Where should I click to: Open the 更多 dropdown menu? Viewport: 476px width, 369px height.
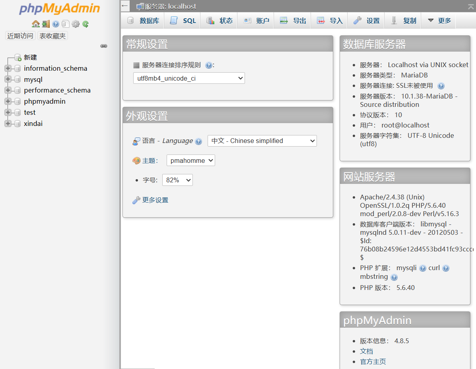pyautogui.click(x=438, y=20)
